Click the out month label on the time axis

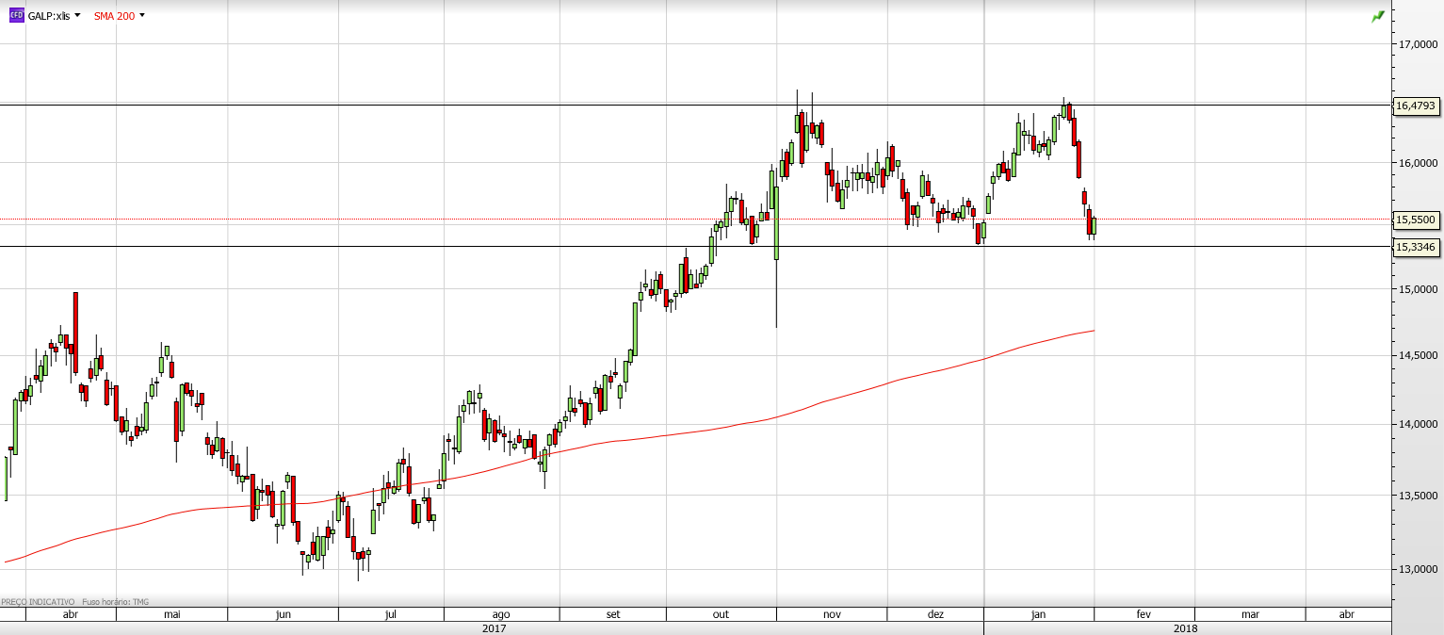[721, 614]
